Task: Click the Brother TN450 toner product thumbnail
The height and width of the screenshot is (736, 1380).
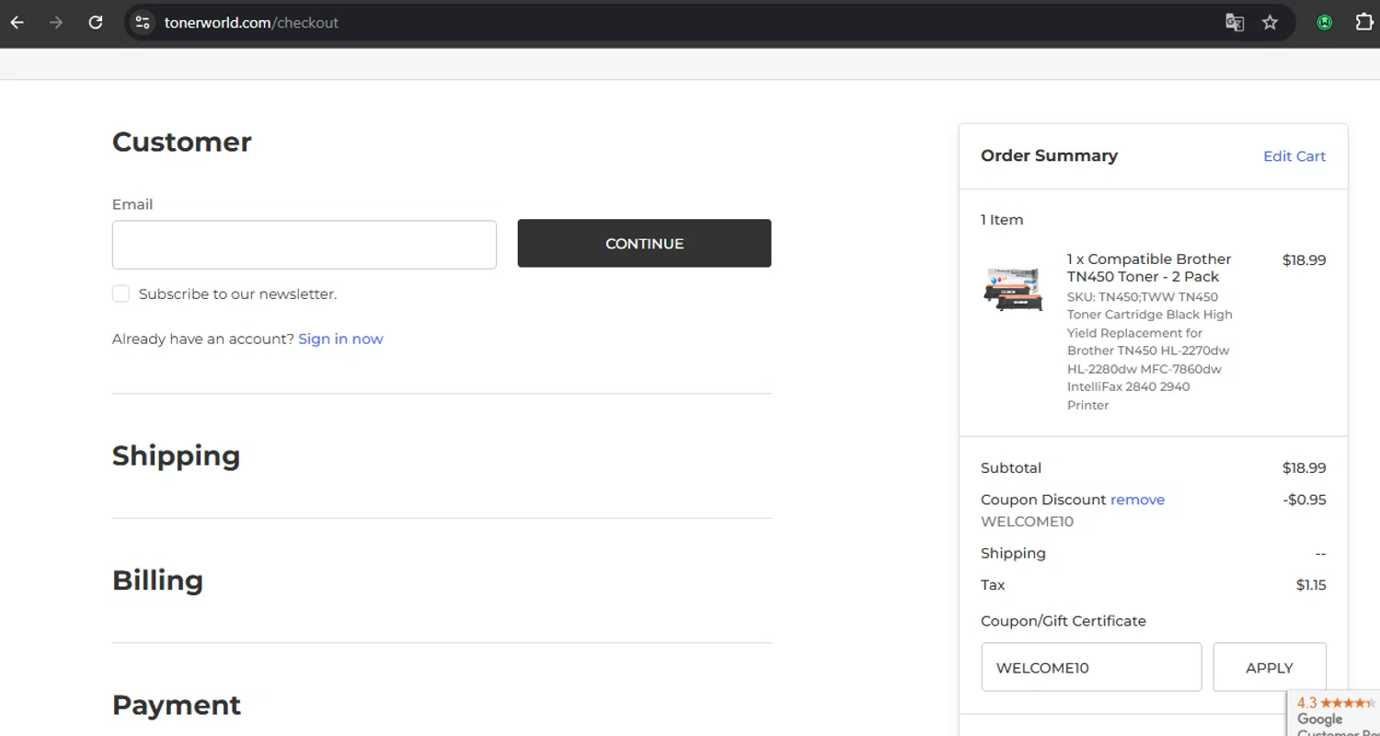Action: (x=1013, y=289)
